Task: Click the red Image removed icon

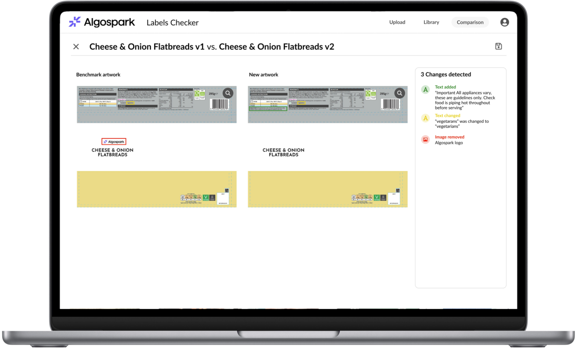Action: pos(425,139)
